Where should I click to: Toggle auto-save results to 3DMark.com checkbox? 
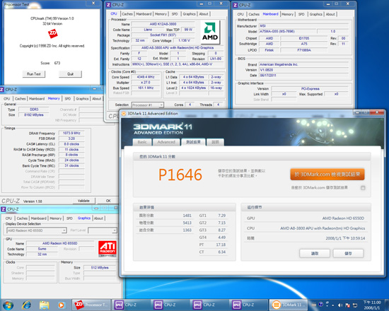[x=363, y=188]
